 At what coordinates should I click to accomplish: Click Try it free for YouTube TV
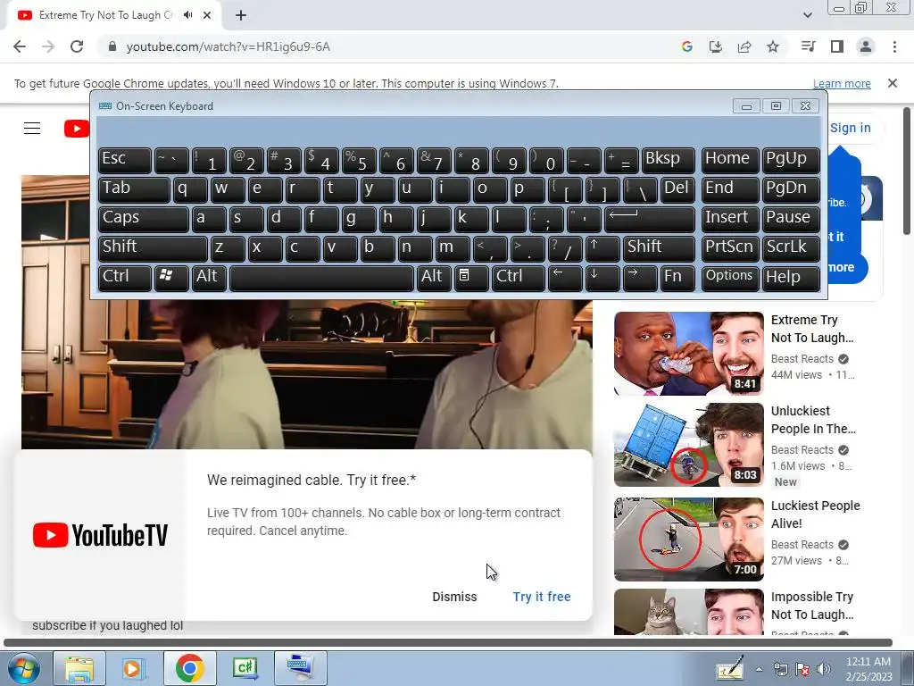tap(542, 597)
